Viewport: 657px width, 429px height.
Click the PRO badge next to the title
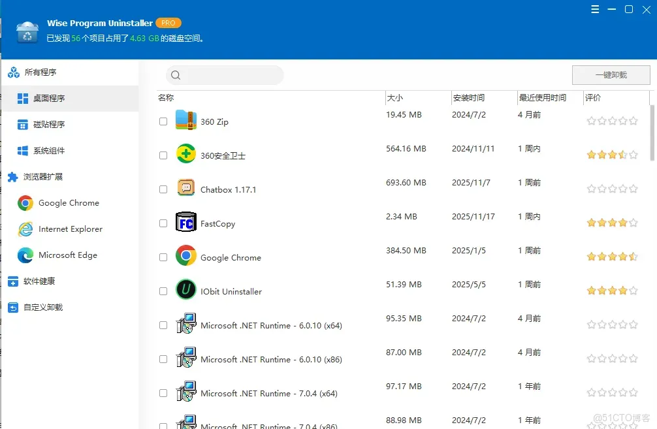tap(168, 22)
